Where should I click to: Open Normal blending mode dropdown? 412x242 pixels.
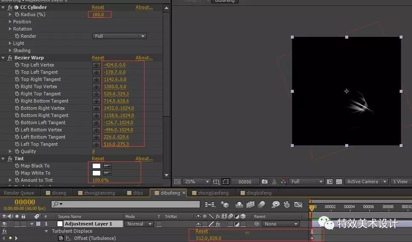[x=139, y=224]
